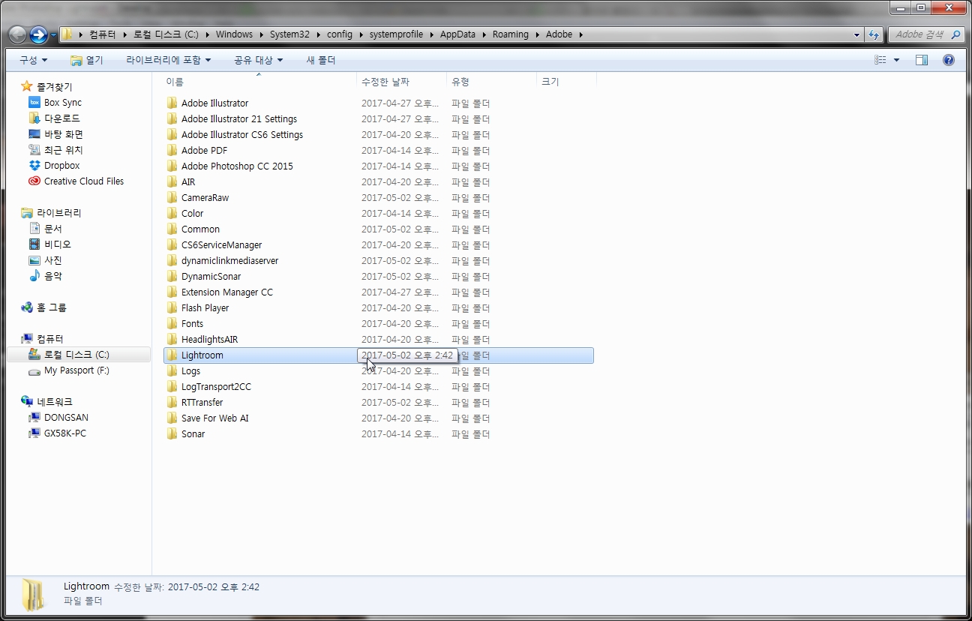Open the 라이브러리에 포함 dropdown
The width and height of the screenshot is (972, 621).
pyautogui.click(x=168, y=60)
